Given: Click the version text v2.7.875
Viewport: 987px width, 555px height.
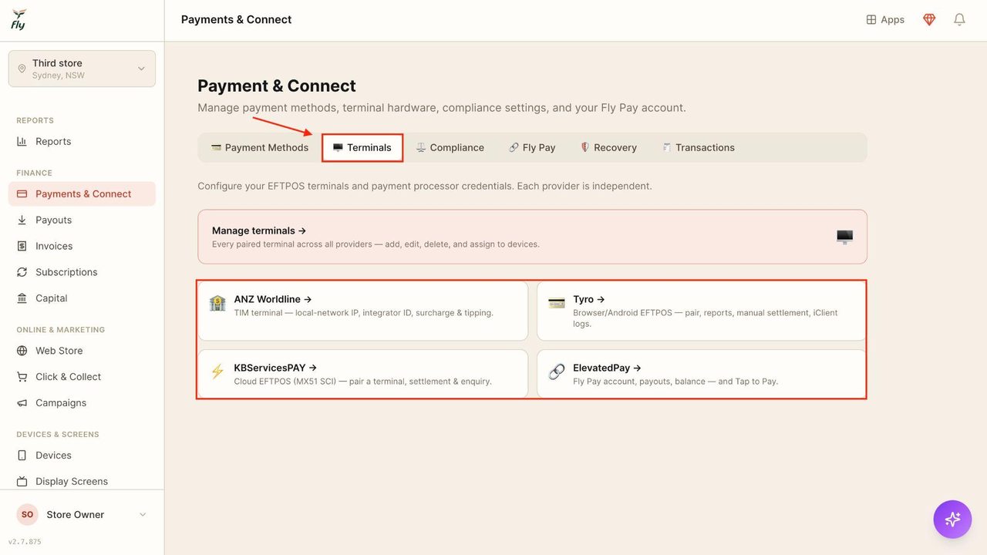Looking at the screenshot, I should click(25, 542).
